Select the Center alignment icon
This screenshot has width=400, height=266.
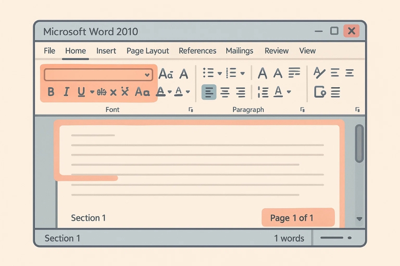pos(224,92)
